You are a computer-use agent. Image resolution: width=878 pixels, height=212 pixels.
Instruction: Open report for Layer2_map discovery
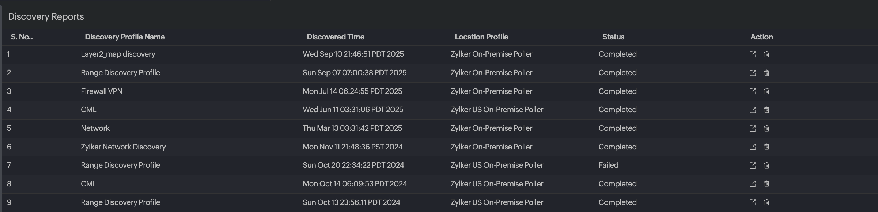753,54
